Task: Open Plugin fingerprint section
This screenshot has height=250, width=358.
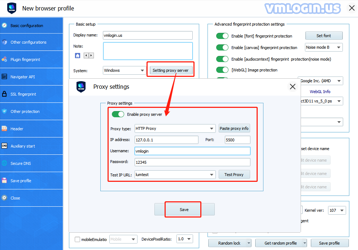Action: point(31,60)
